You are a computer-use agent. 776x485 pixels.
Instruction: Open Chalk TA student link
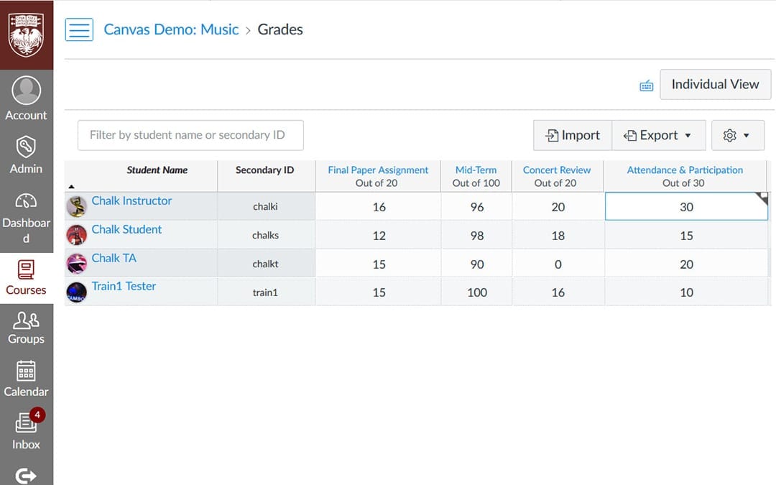click(114, 258)
